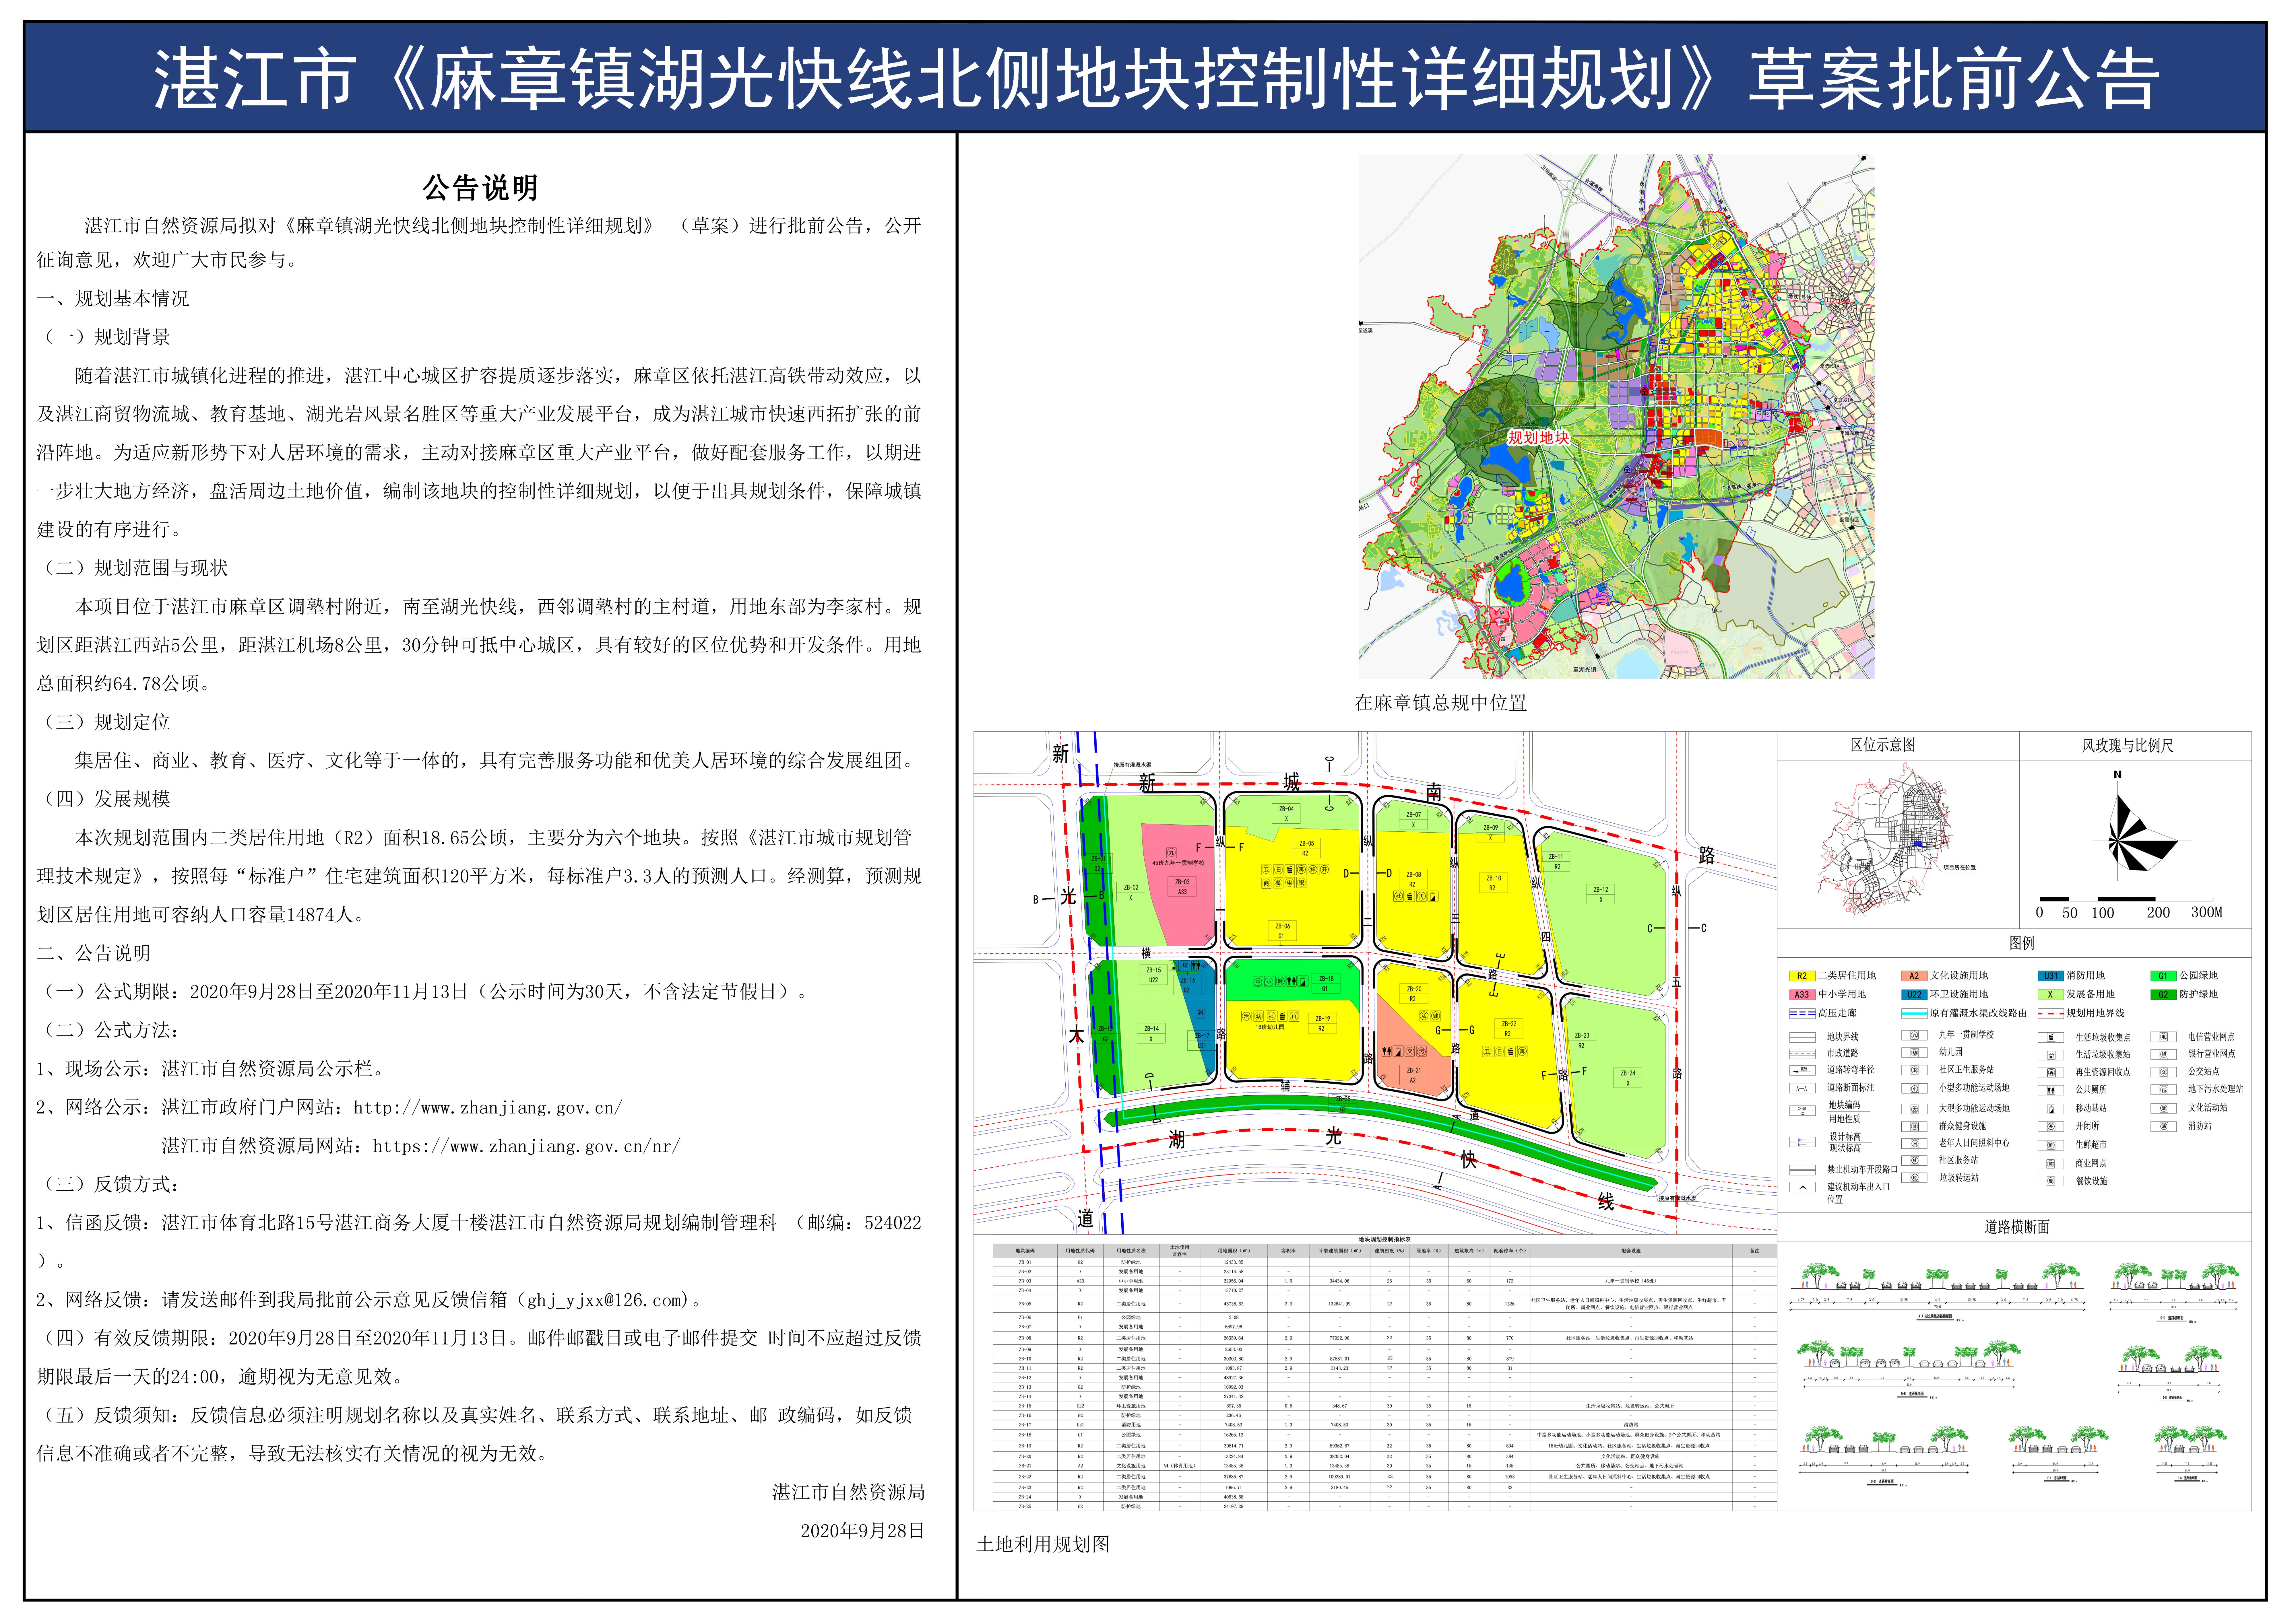Open the www.zhanjiang.gov.cn portal link
2296x1621 pixels.
point(488,1107)
